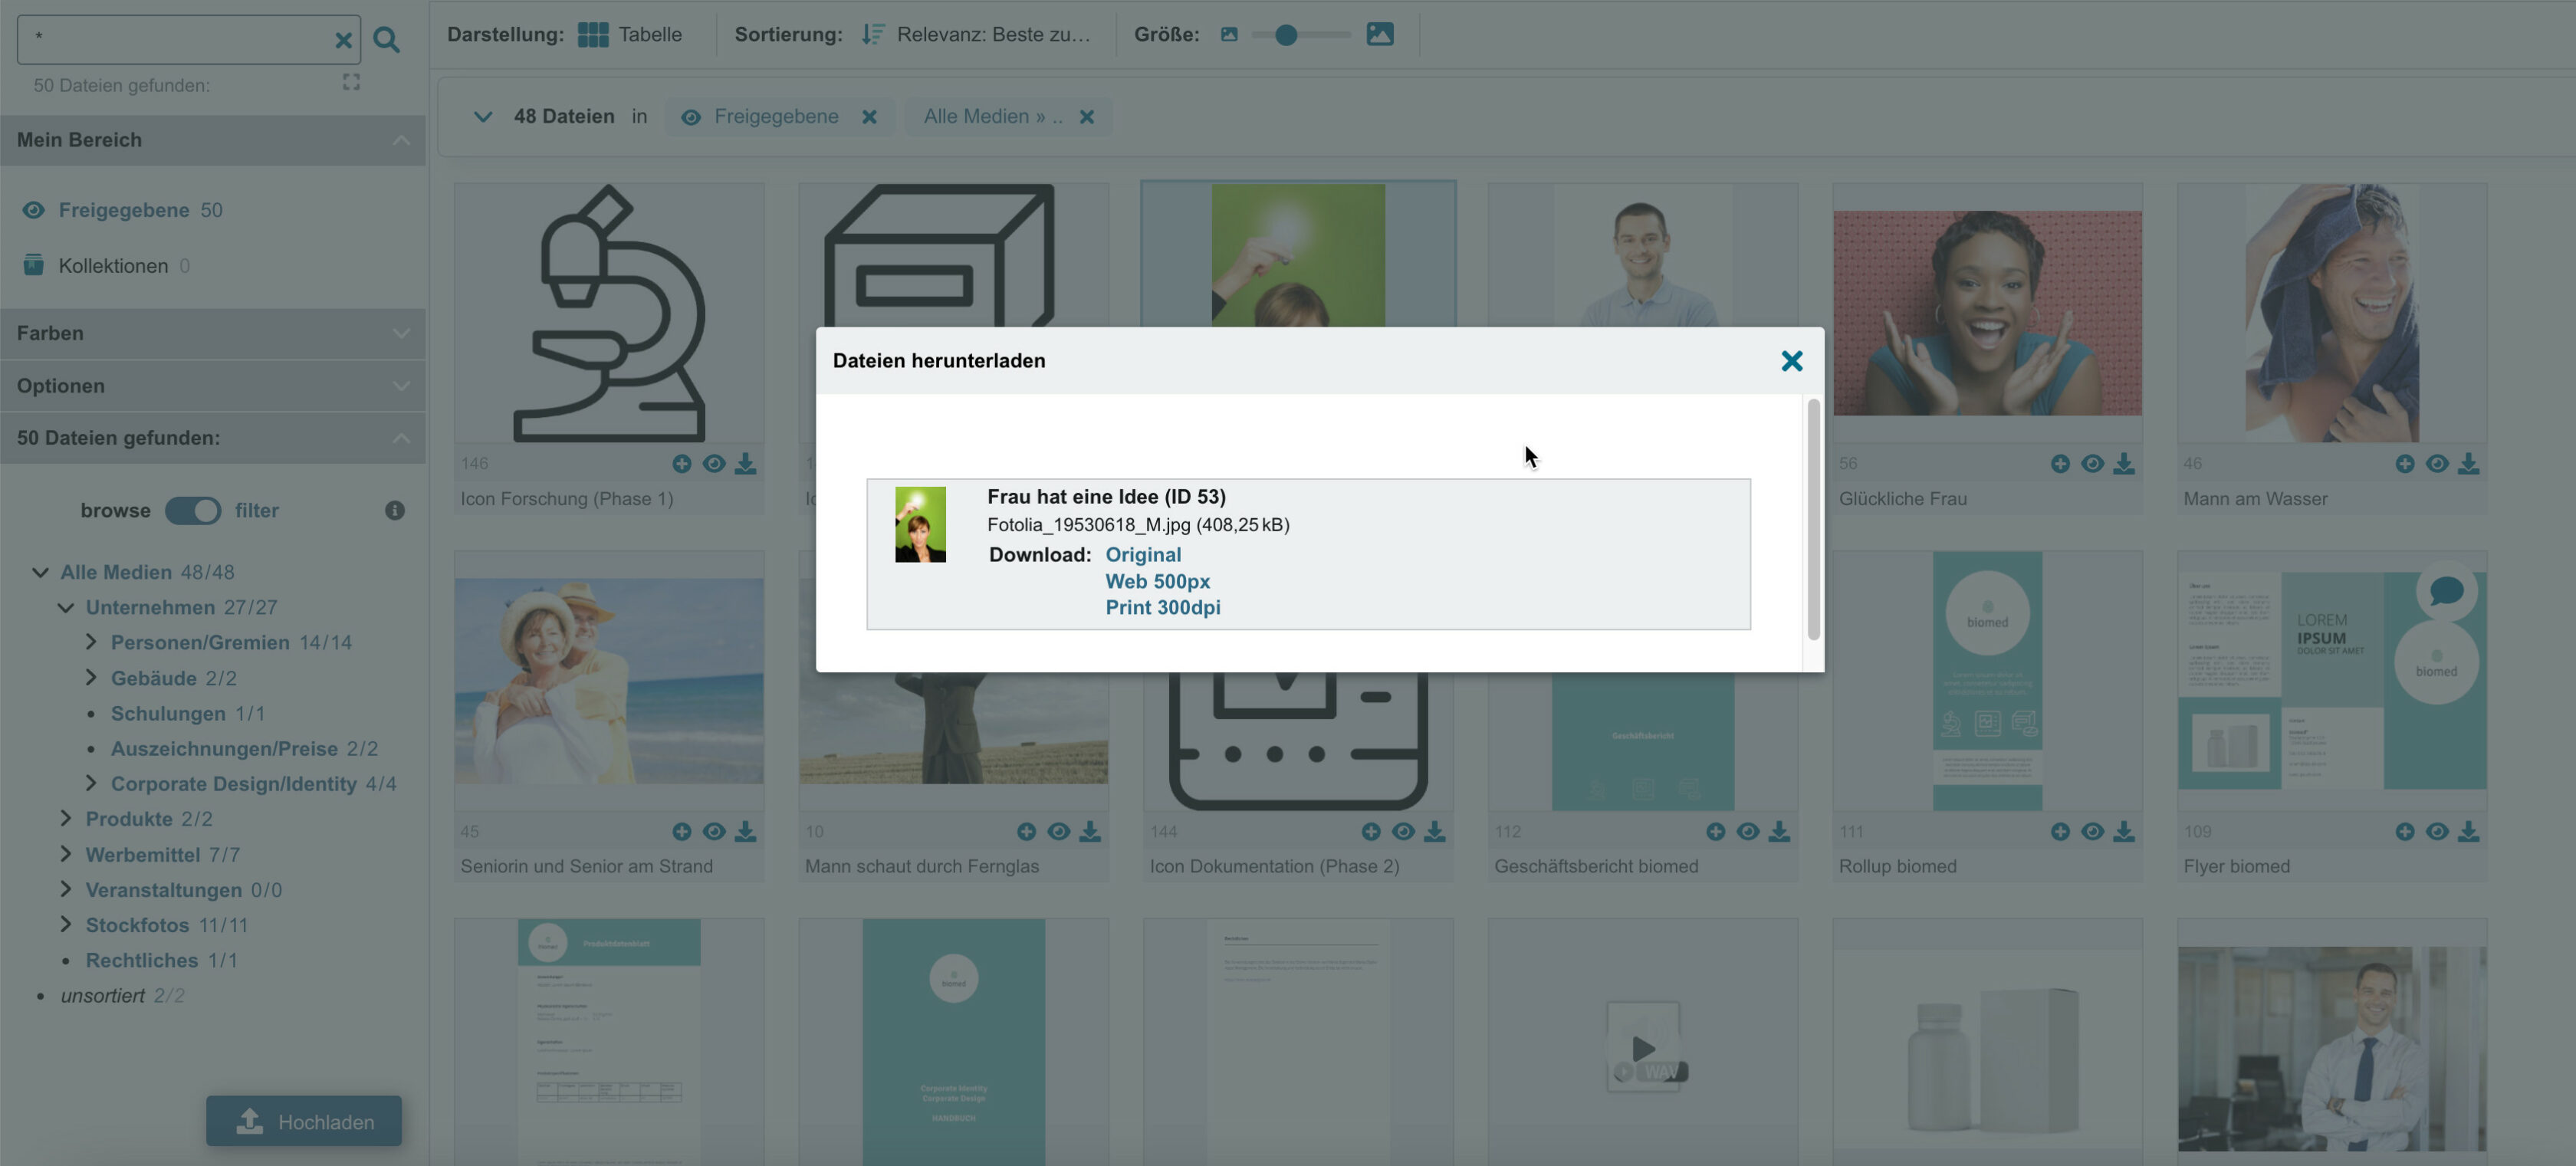Click the small image size icon
Image resolution: width=2576 pixels, height=1166 pixels.
1229,34
